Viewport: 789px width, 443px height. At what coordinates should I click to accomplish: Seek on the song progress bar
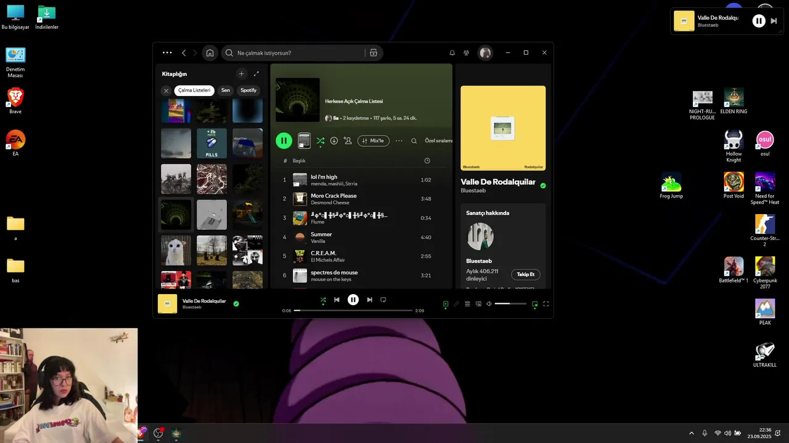[353, 311]
